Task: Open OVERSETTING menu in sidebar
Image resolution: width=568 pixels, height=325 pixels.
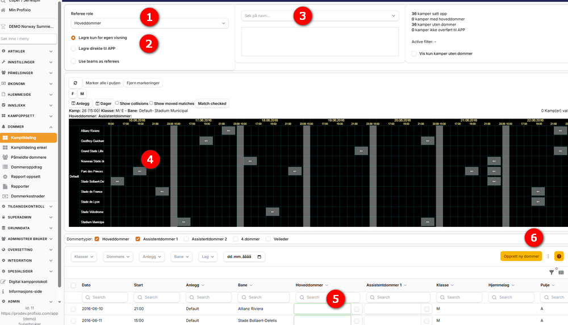Action: pyautogui.click(x=28, y=250)
